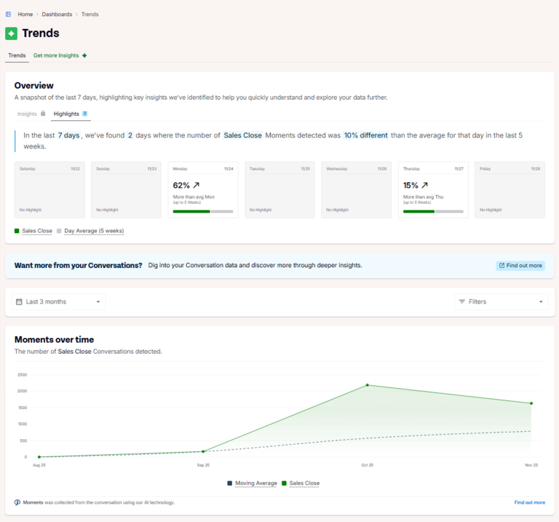Click Sales Close legend label under chart
The width and height of the screenshot is (559, 522).
click(x=304, y=483)
